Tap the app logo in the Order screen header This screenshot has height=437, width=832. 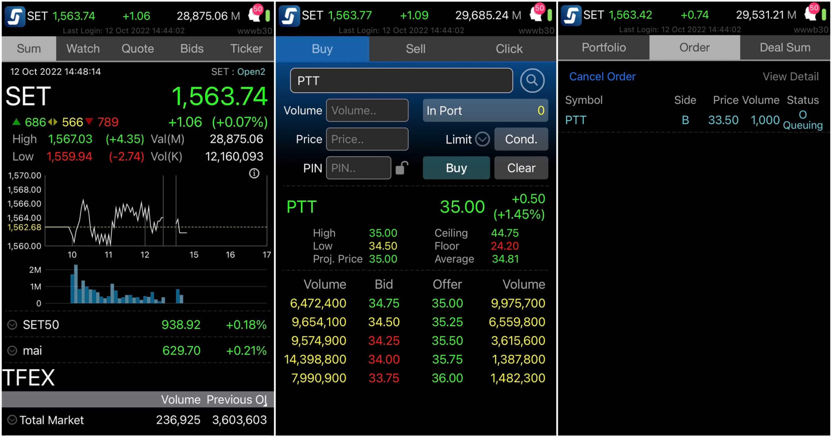click(571, 16)
